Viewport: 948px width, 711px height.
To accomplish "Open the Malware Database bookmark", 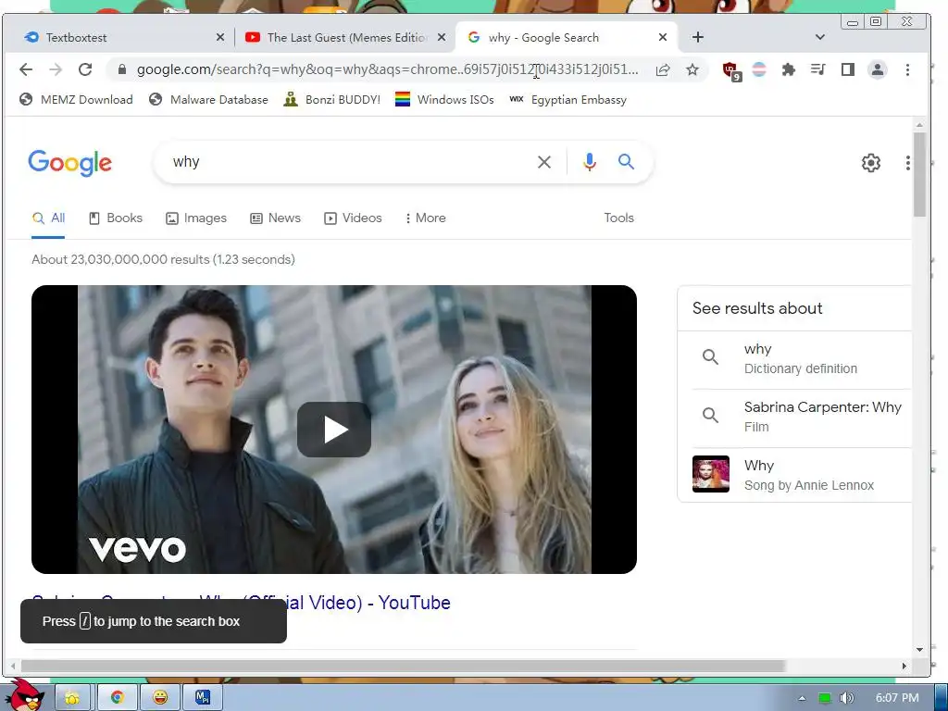I will (208, 100).
